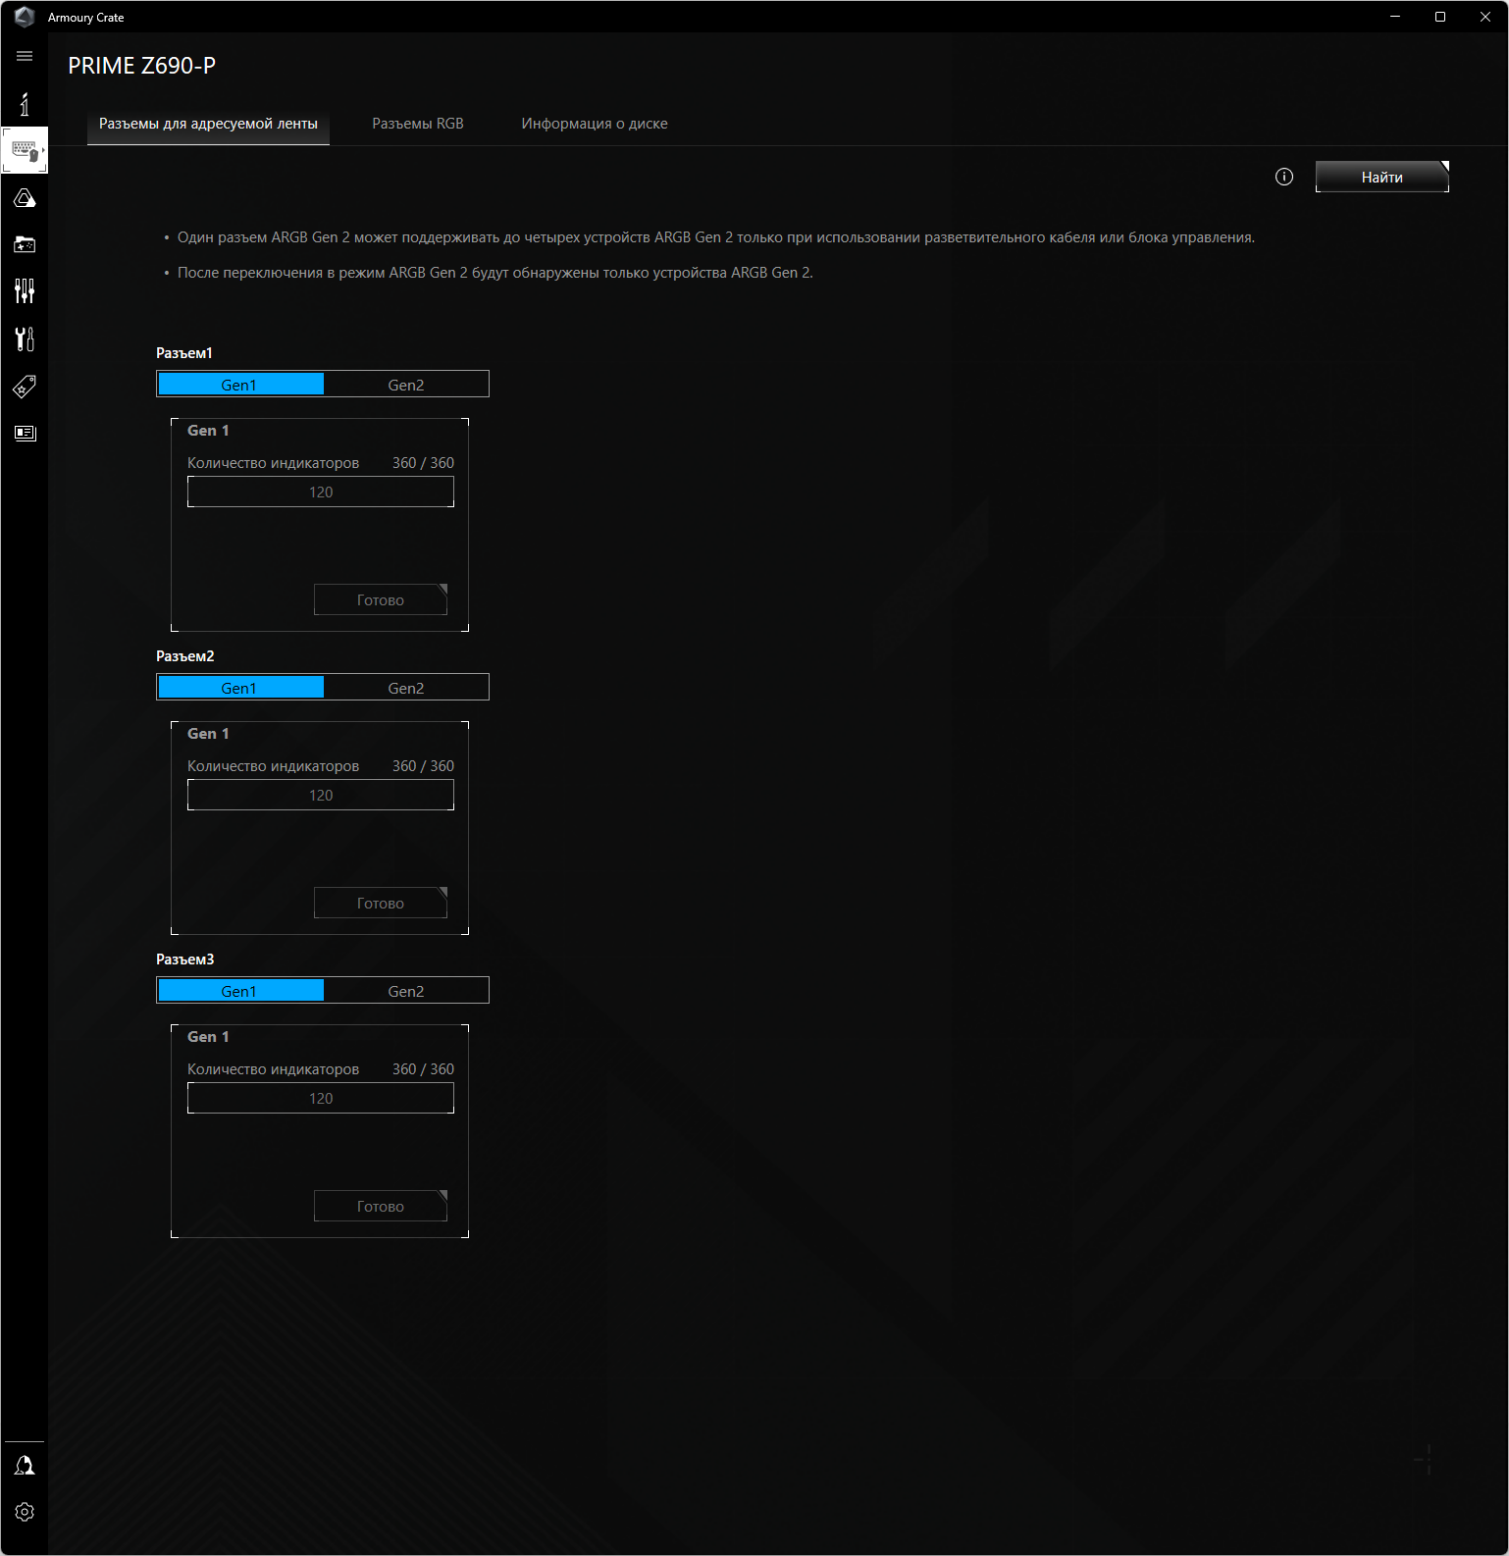Click Готово button in Разъем3 panel

tap(381, 1206)
